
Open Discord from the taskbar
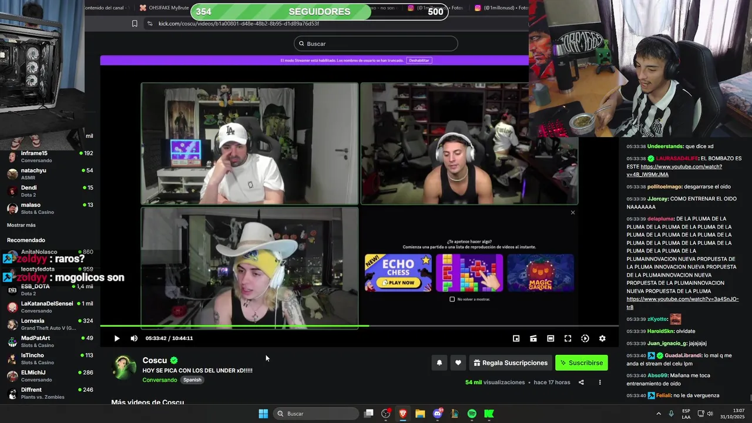click(x=438, y=414)
